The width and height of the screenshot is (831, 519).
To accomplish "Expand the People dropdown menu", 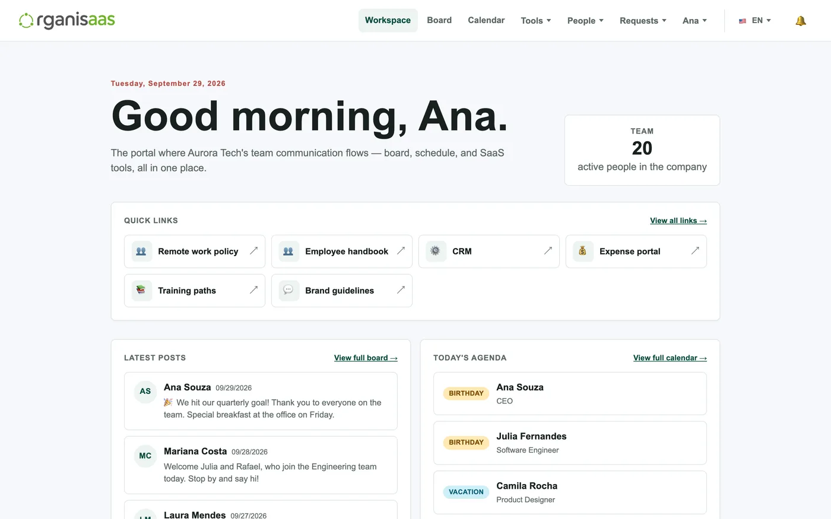I will click(x=585, y=21).
